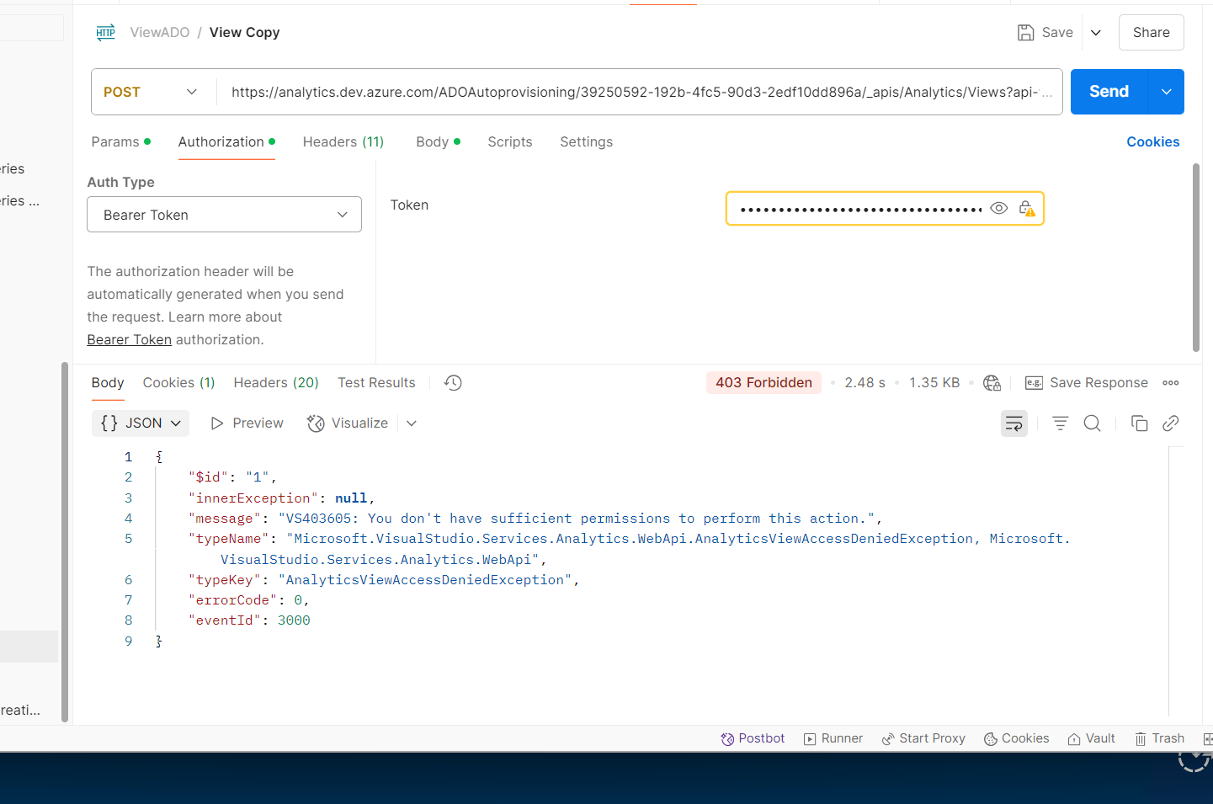Click Start Proxy in the status bar
Viewport: 1213px width, 804px height.
pos(923,738)
